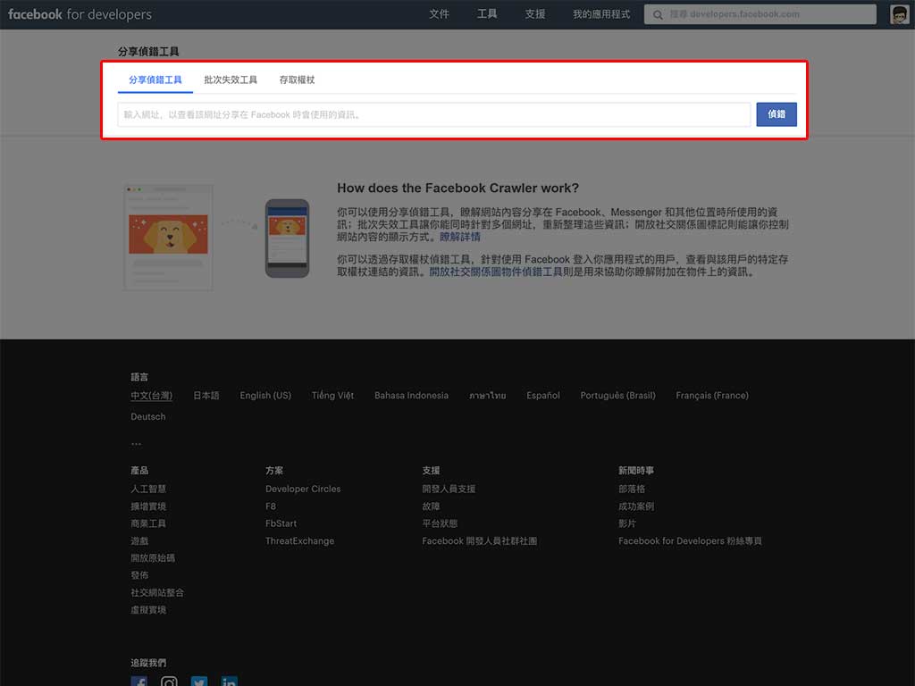The width and height of the screenshot is (915, 686).
Task: Select 中文(台灣) language
Action: coord(152,396)
